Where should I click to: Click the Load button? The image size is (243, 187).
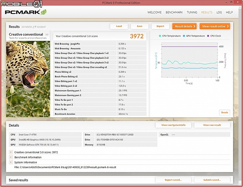[x=119, y=26]
